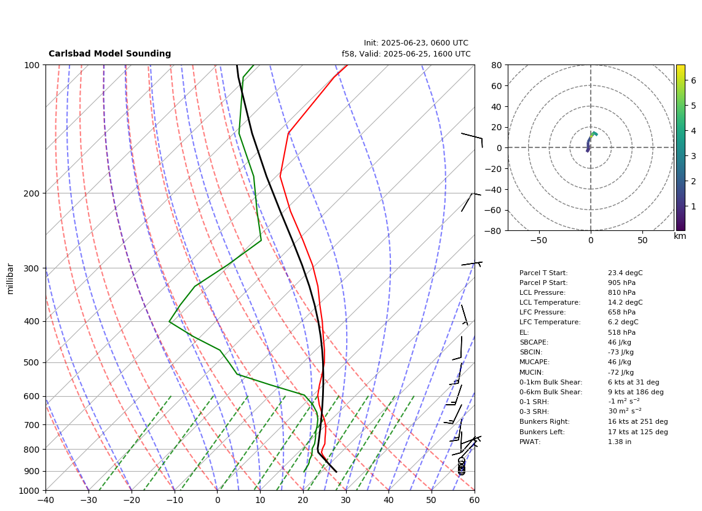Click the "46 J/kg" value beside SBCAPE
Screen dimensions: 702x511
pos(620,342)
